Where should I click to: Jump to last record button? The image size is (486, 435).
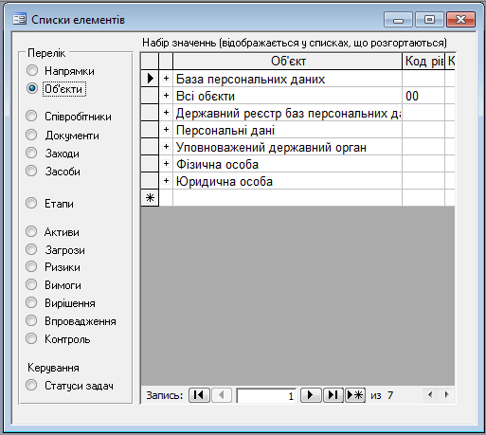click(333, 395)
